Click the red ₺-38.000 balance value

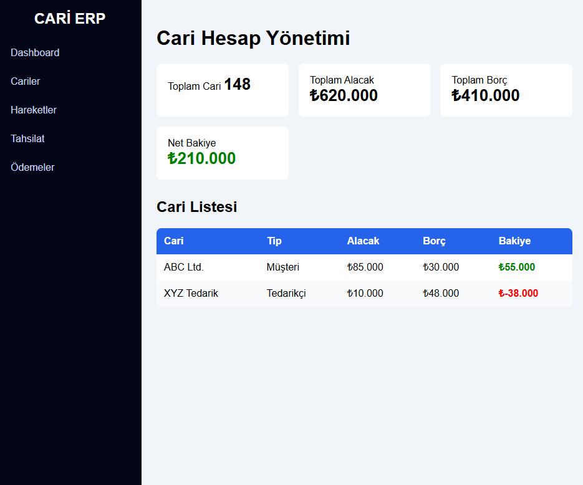pyautogui.click(x=518, y=294)
